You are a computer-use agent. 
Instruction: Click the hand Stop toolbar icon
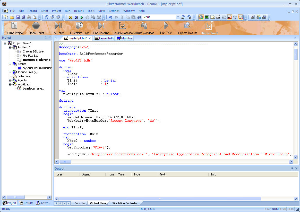coord(88,17)
